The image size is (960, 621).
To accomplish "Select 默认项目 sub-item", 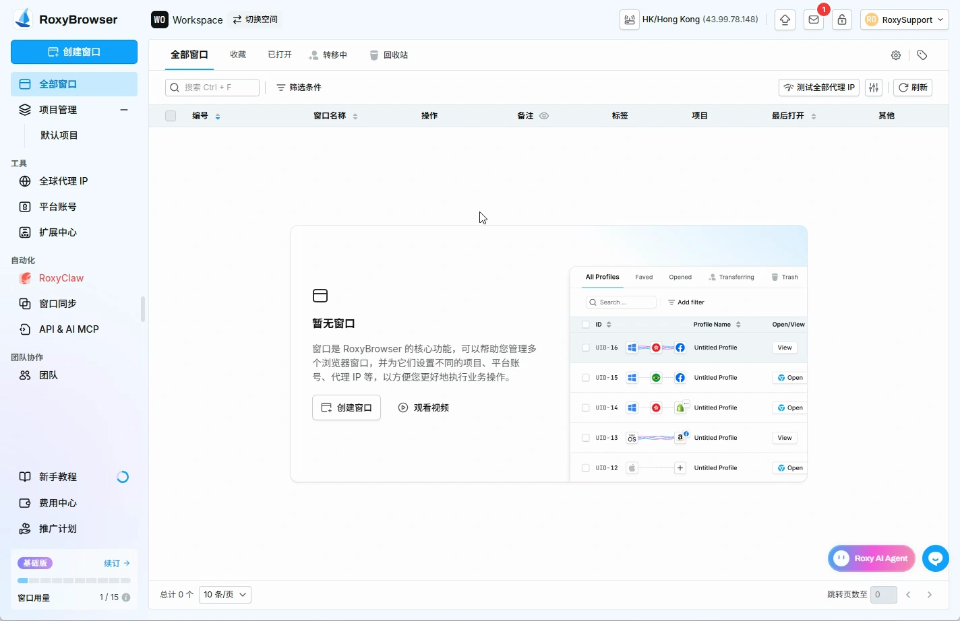I will click(59, 135).
